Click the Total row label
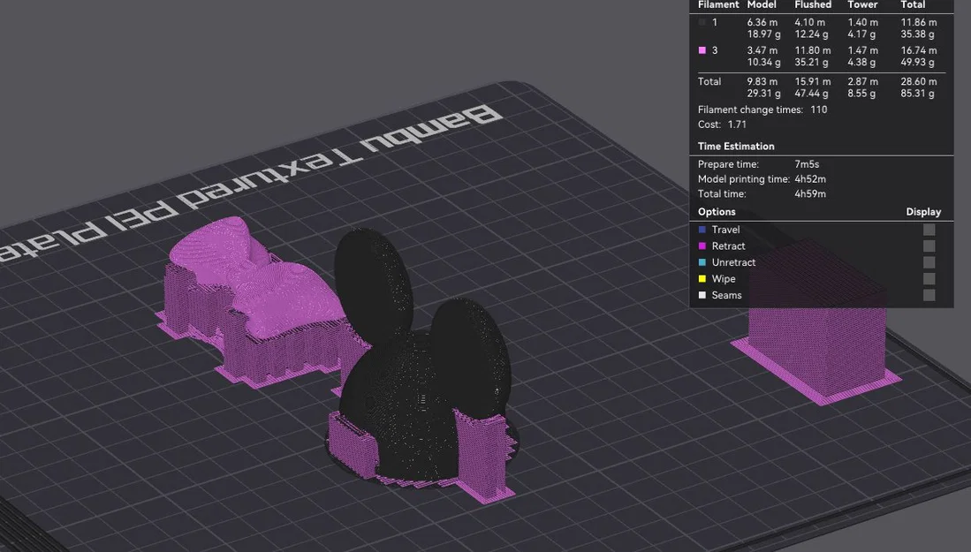The width and height of the screenshot is (971, 552). click(709, 81)
